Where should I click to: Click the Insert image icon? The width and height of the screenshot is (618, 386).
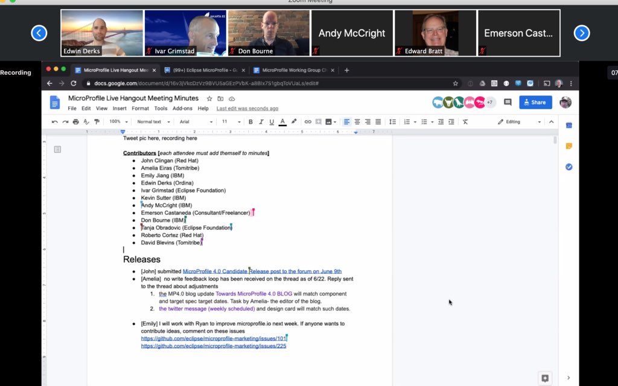coord(328,122)
